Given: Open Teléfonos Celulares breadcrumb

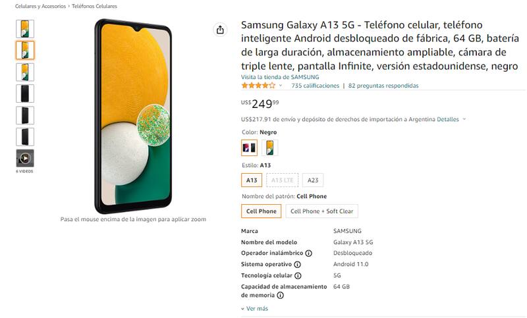Looking at the screenshot, I should click(x=94, y=7).
